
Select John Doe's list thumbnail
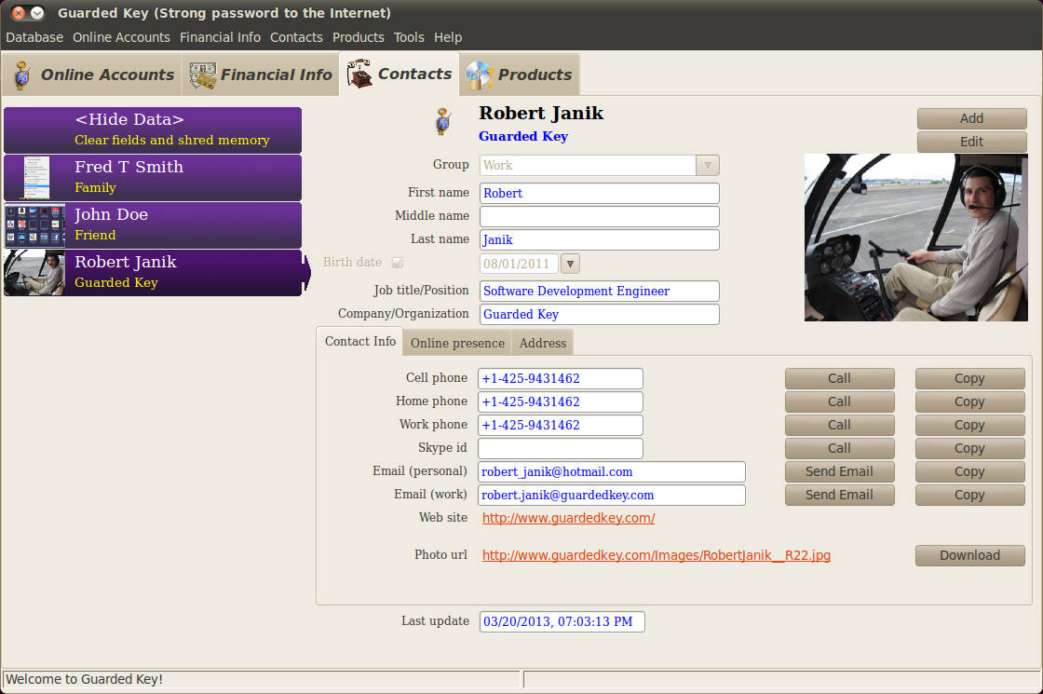(35, 225)
